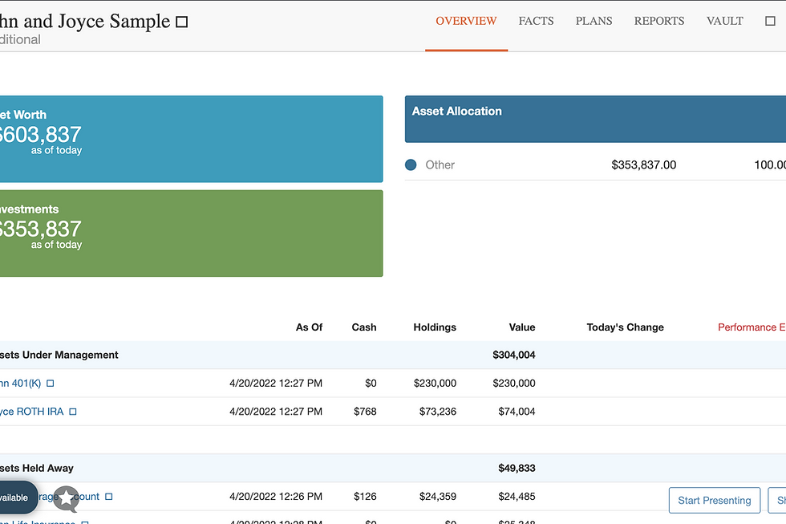Open the FACTS tab
This screenshot has height=524, width=786.
pos(536,21)
